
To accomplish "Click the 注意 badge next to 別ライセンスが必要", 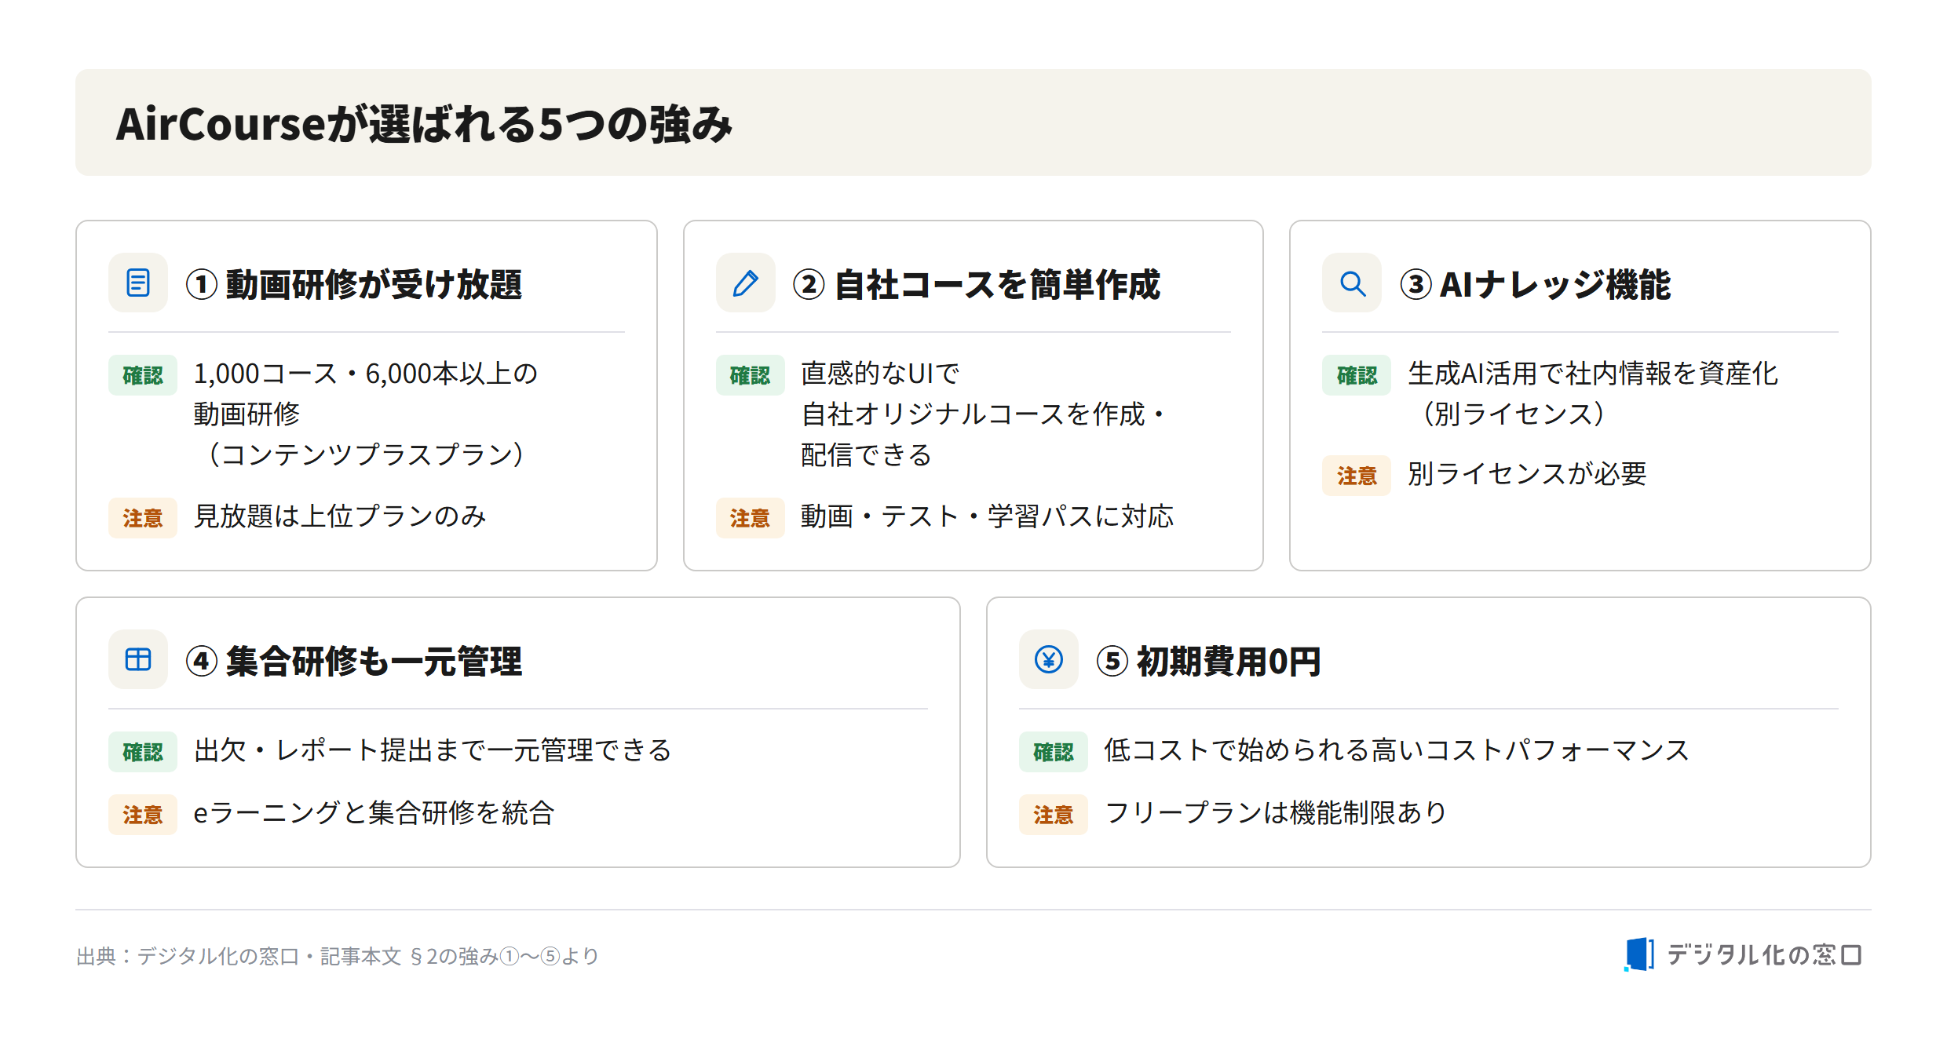I will pyautogui.click(x=1357, y=476).
